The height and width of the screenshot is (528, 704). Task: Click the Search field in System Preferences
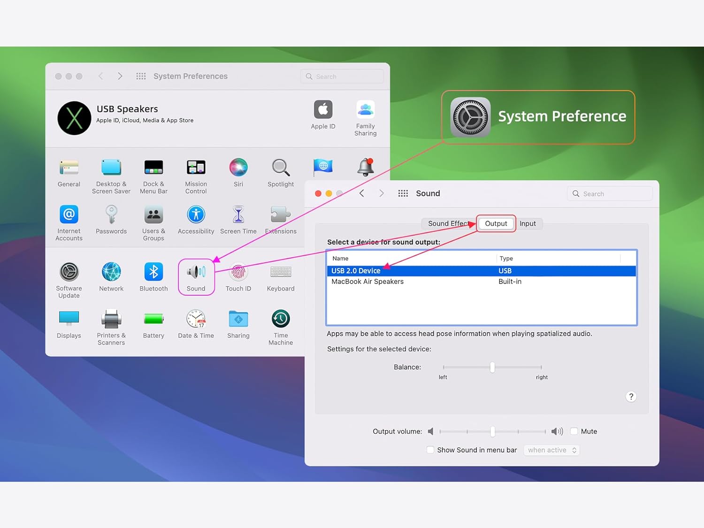pyautogui.click(x=342, y=77)
